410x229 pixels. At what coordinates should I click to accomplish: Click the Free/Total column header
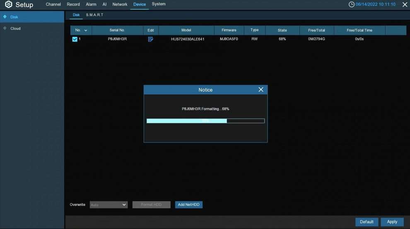[x=317, y=30]
